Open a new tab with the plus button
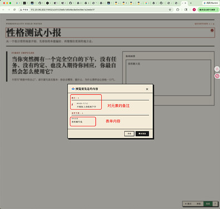 tap(190, 3)
